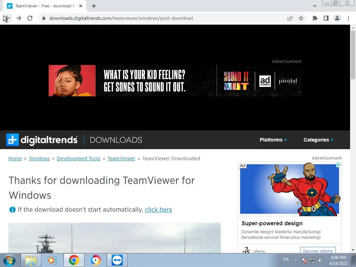Click the volume speaker tray icon
Image resolution: width=356 pixels, height=267 pixels.
coord(321,260)
